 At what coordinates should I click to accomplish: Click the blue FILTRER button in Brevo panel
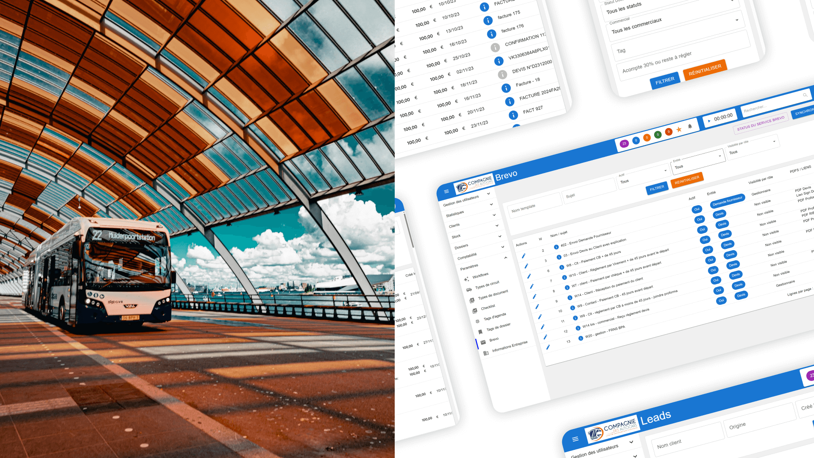coord(657,188)
